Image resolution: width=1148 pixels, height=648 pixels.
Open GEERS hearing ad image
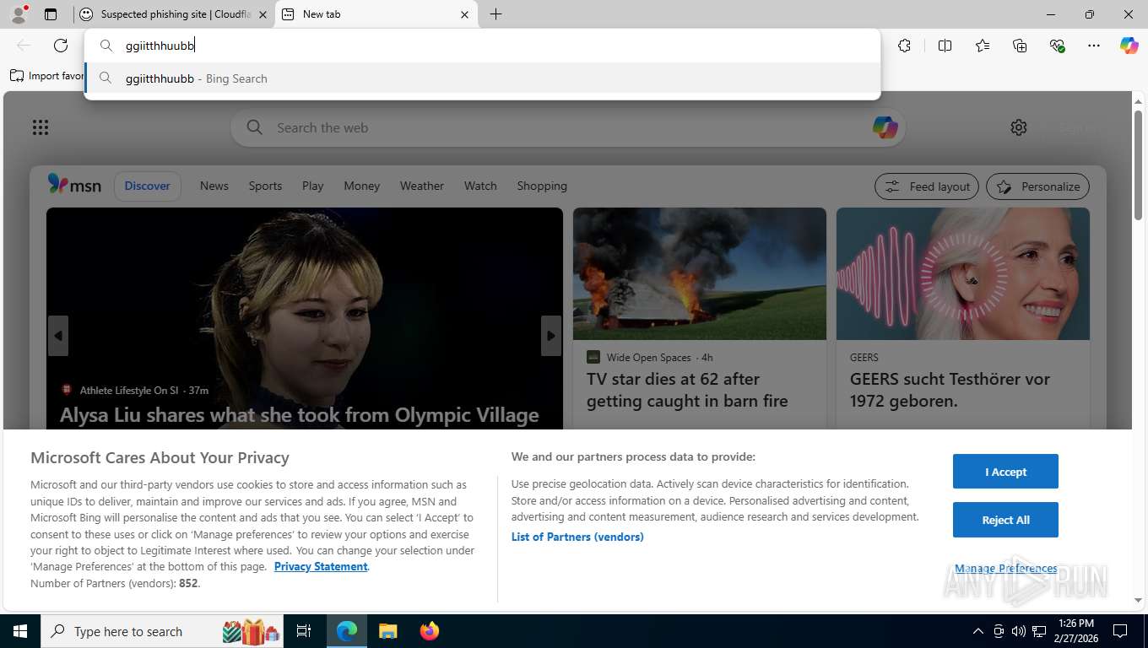(x=963, y=274)
